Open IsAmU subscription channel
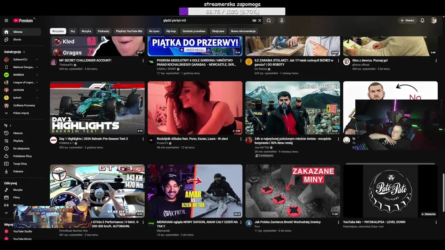Screen dimensions: 445x250 (x=22, y=98)
